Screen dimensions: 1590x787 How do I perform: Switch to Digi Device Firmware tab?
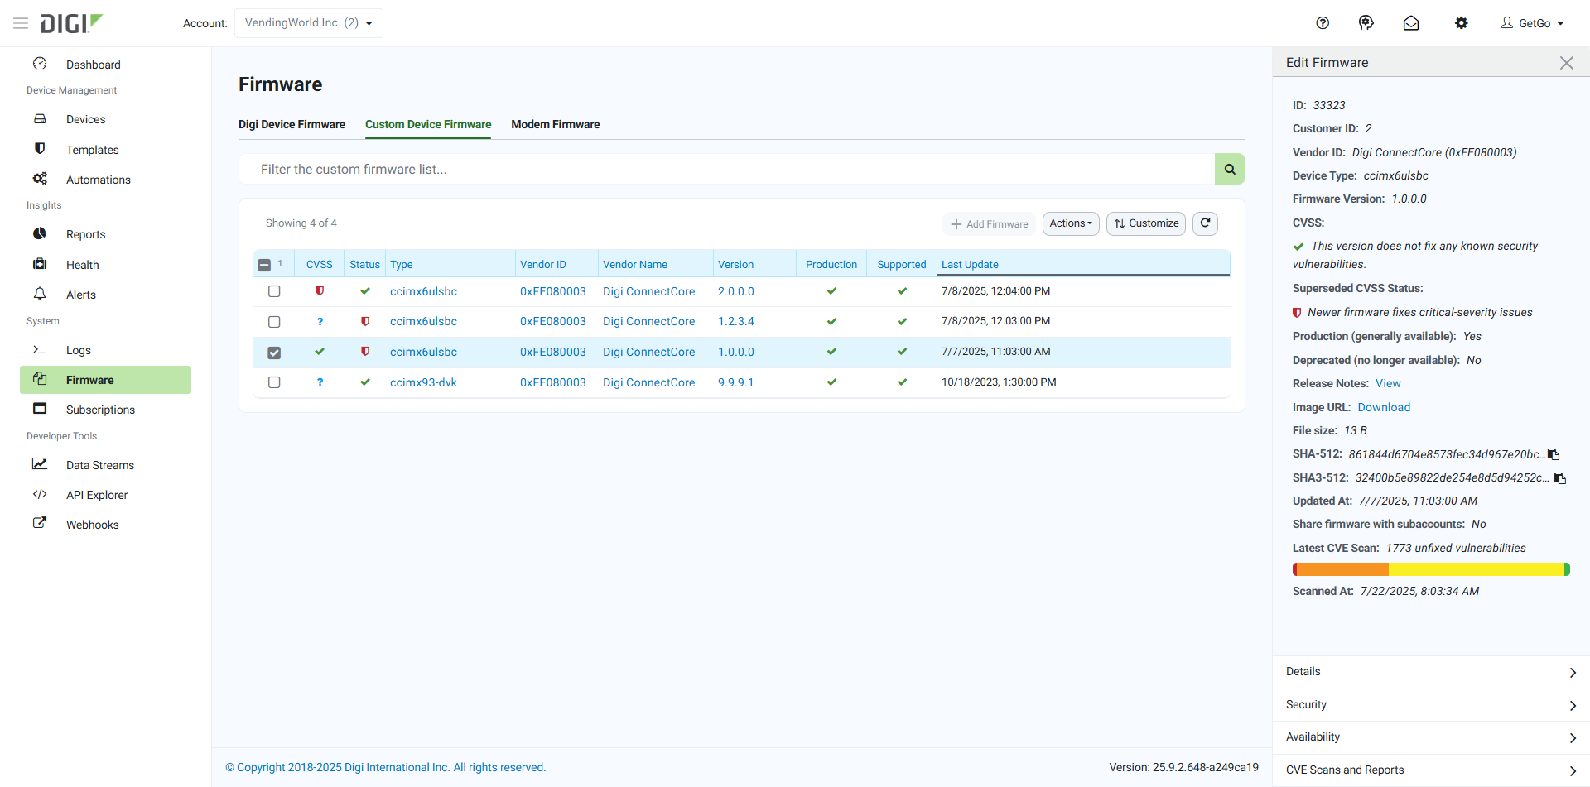pyautogui.click(x=291, y=124)
